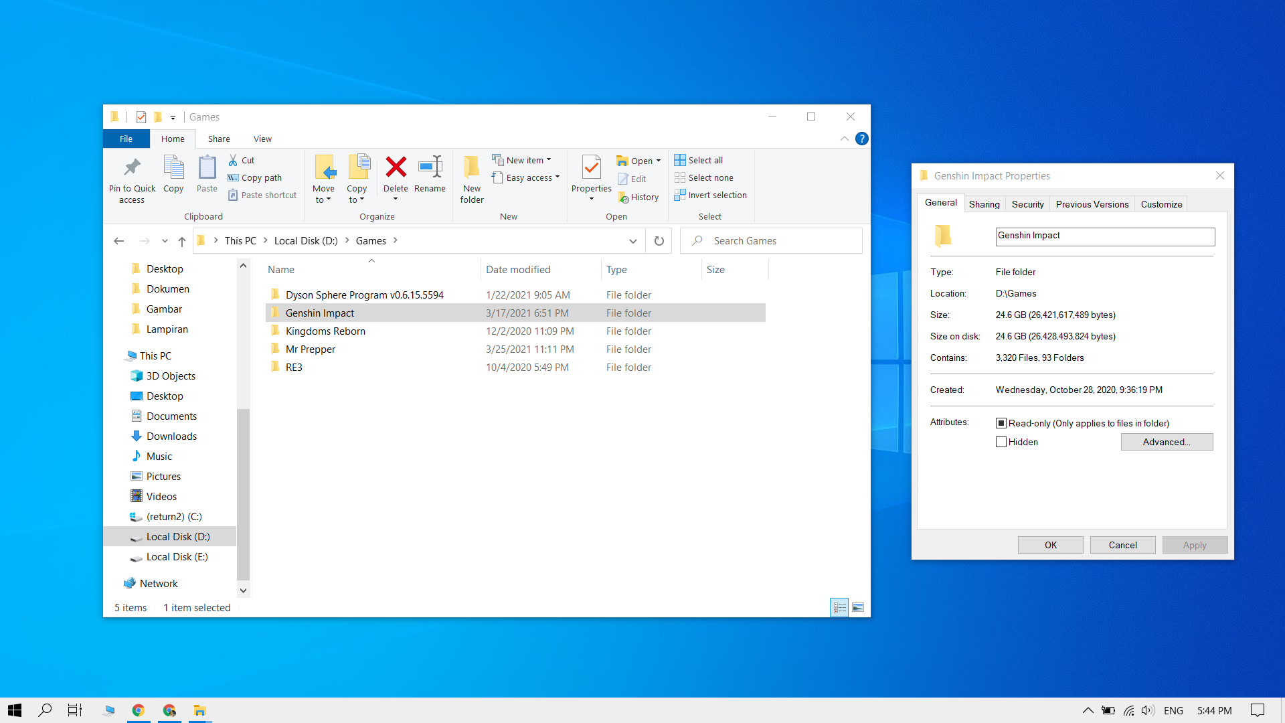Select Dyson Sphere Program folder
This screenshot has height=723, width=1285.
point(515,295)
